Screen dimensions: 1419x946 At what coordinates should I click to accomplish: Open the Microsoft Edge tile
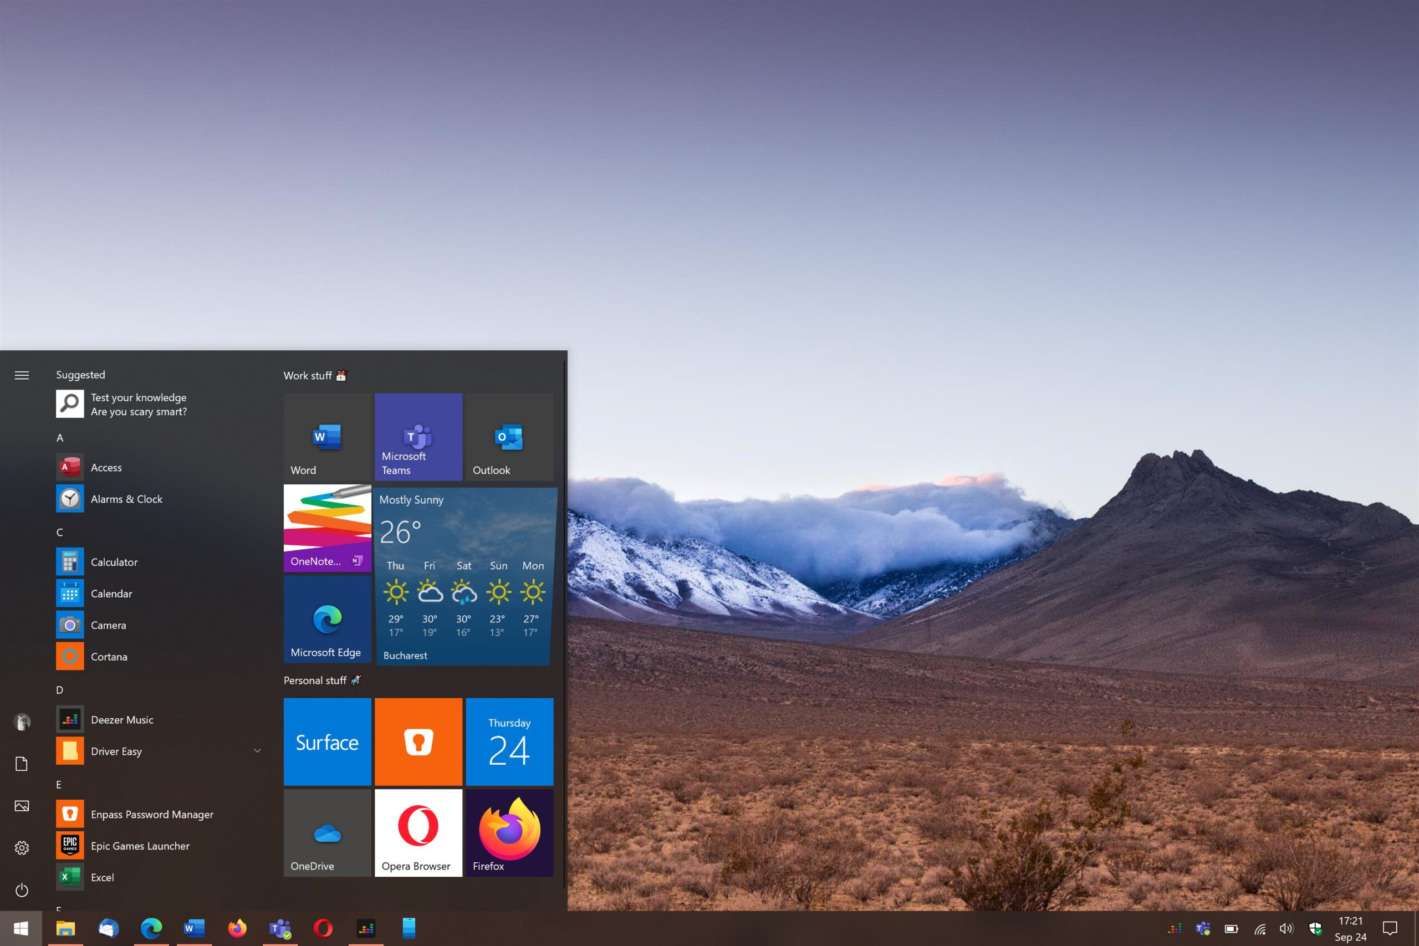[x=328, y=620]
